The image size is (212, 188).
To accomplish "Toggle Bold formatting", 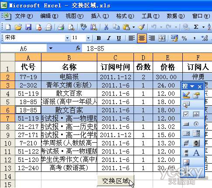I will click(99, 38).
